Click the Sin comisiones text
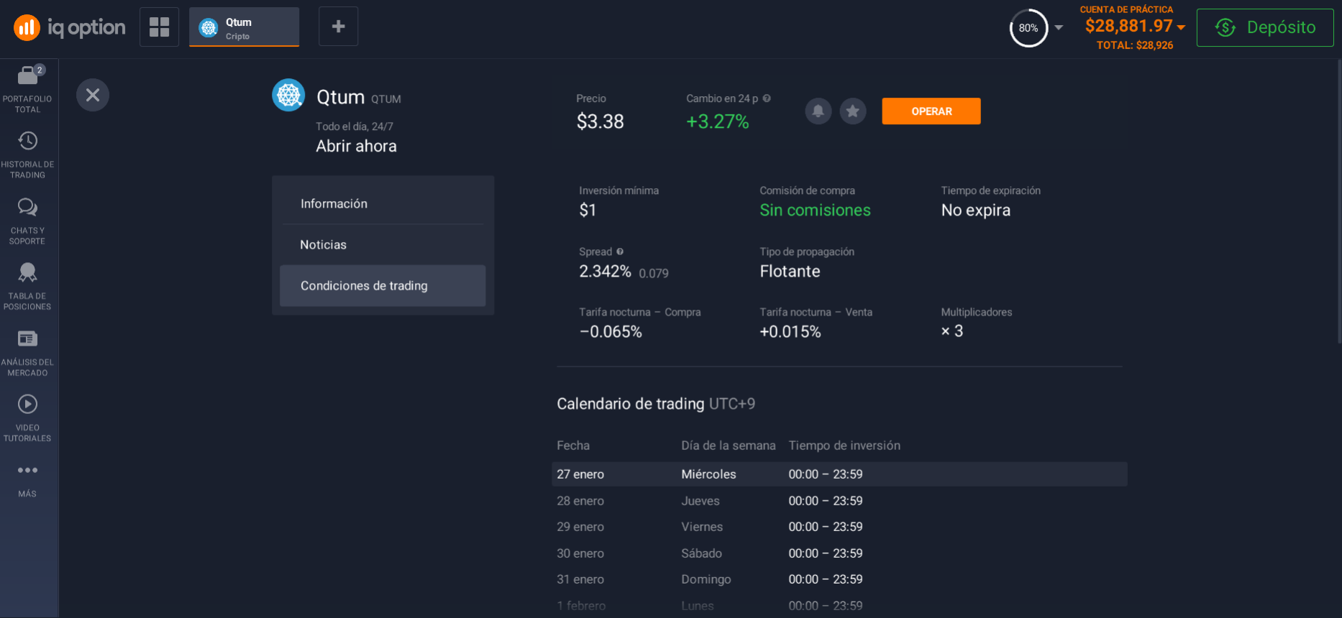The width and height of the screenshot is (1342, 618). [x=815, y=211]
